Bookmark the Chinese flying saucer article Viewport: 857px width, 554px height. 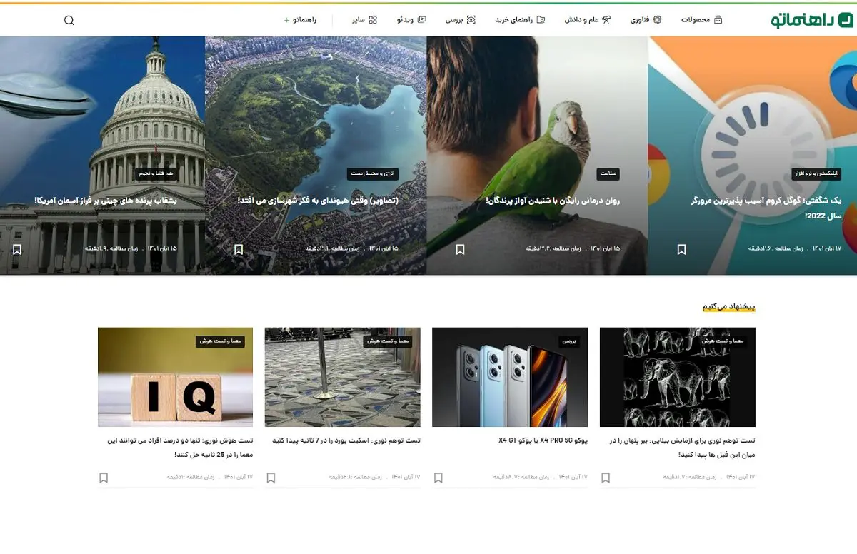17,249
